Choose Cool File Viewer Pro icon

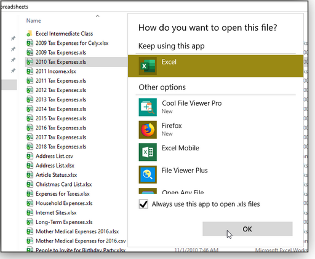pyautogui.click(x=148, y=107)
